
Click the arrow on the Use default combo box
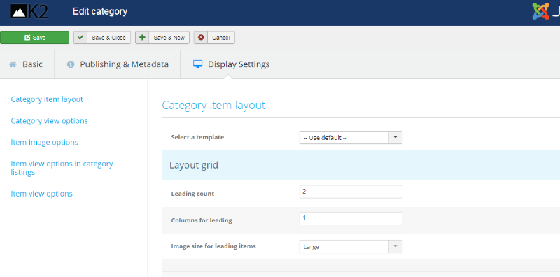(395, 138)
